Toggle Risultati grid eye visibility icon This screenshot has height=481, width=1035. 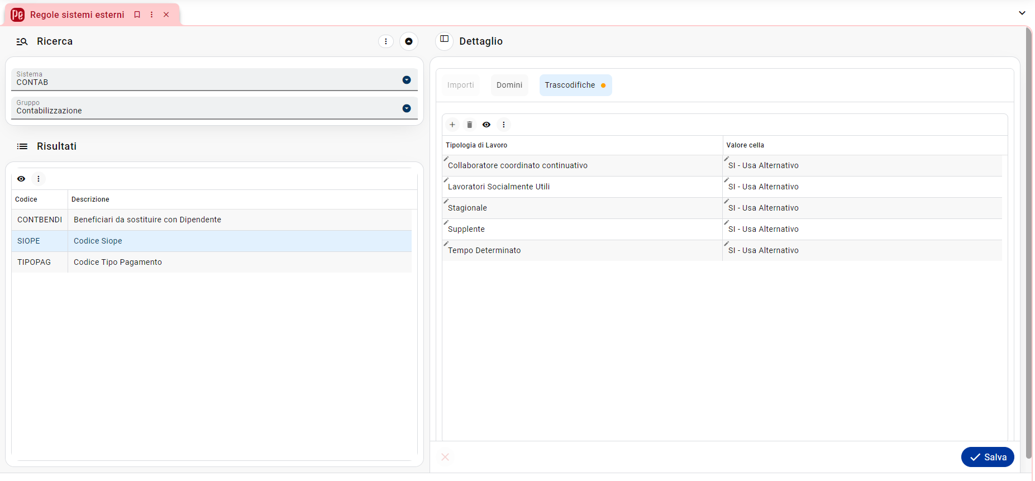(21, 179)
